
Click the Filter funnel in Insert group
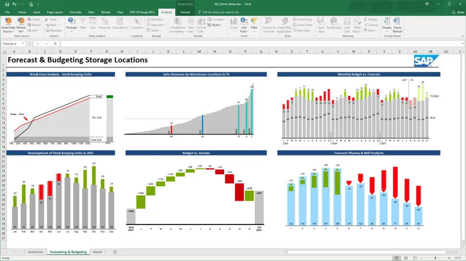254,23
